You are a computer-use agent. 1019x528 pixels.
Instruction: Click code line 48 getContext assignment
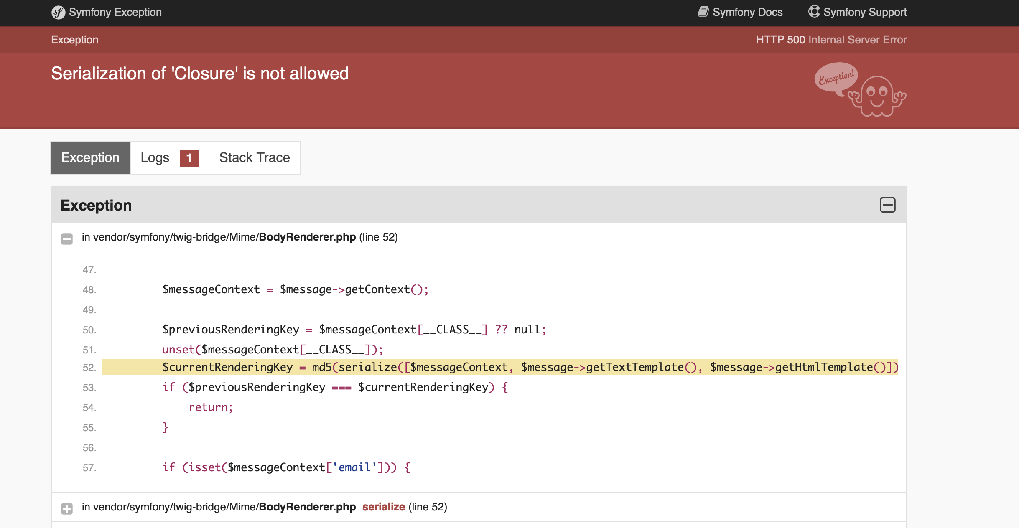(296, 289)
